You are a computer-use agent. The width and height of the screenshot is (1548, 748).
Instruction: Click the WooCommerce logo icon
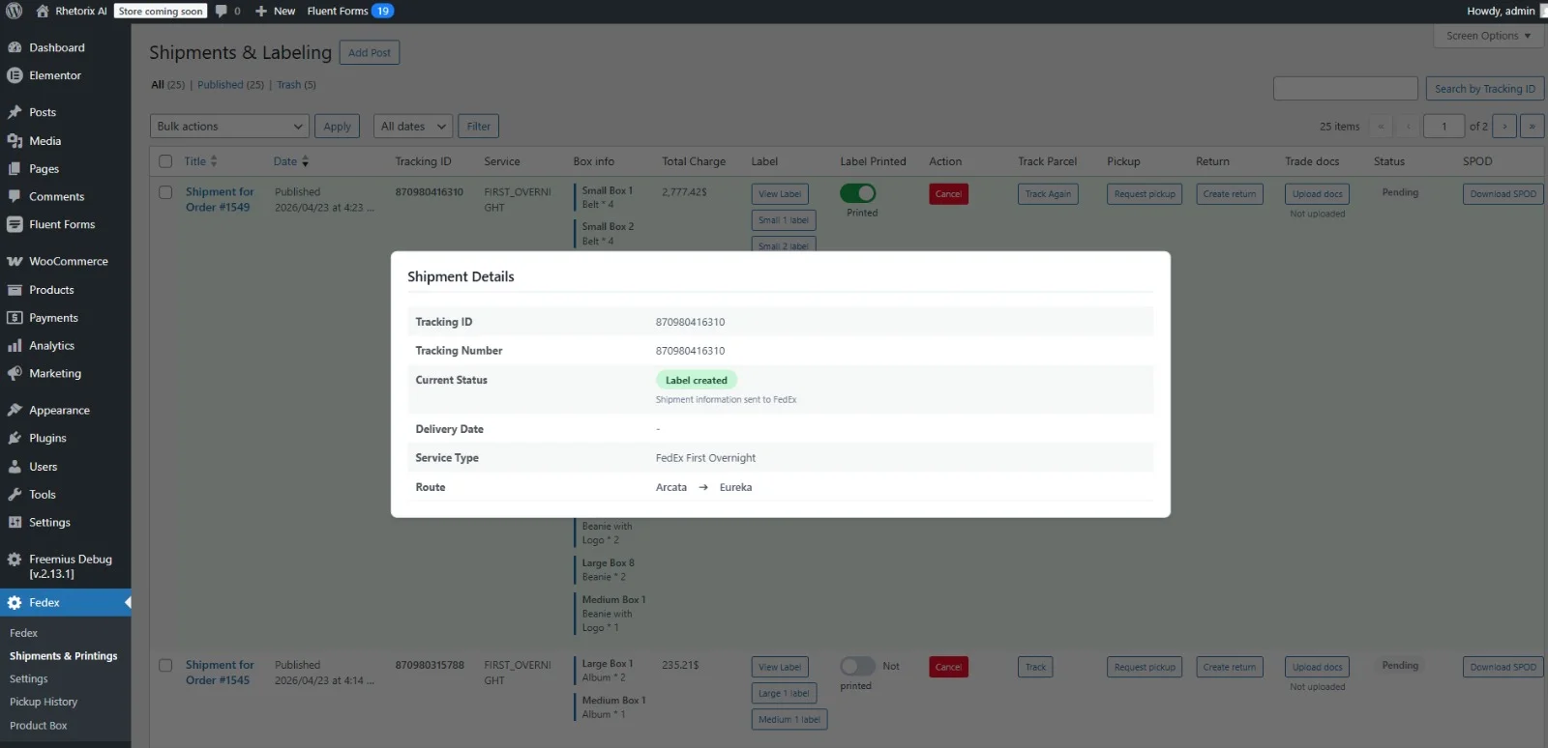tap(15, 261)
